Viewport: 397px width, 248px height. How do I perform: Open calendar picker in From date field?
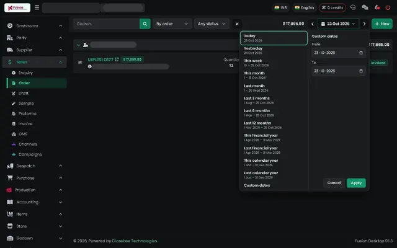361,53
